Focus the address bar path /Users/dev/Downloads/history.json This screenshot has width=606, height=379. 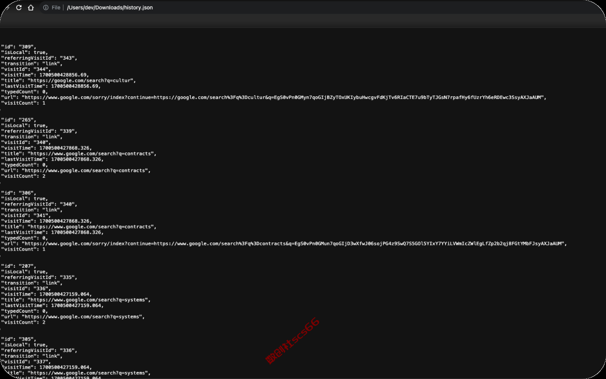(110, 8)
